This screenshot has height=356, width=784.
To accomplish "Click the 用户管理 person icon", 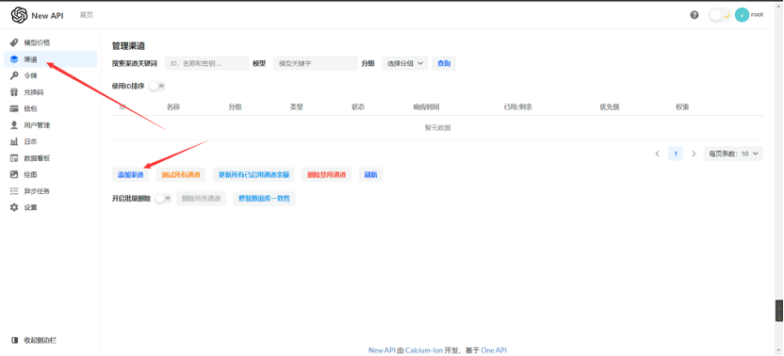I will (x=14, y=125).
